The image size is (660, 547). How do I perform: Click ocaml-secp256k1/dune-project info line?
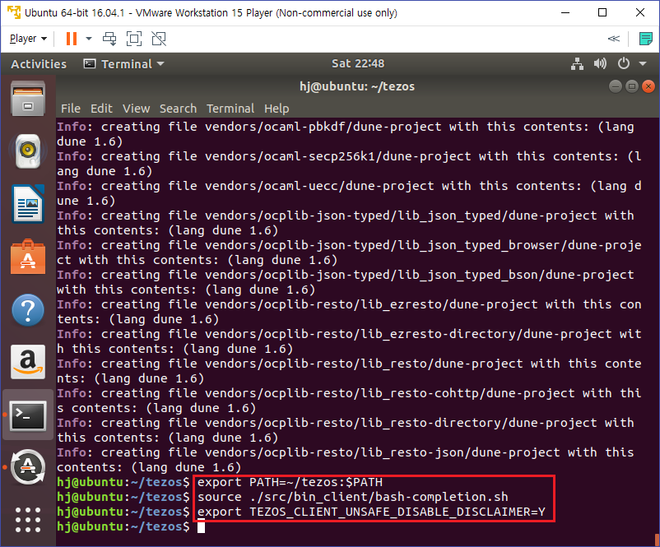coord(349,163)
